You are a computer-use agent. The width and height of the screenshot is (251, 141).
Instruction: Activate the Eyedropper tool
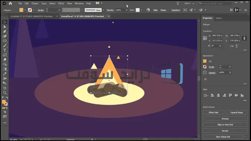pyautogui.click(x=5, y=74)
